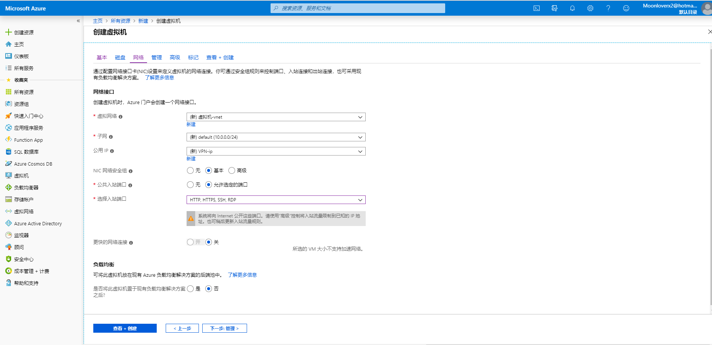Click the 创建资源 plus icon
The image size is (712, 345).
(x=9, y=32)
